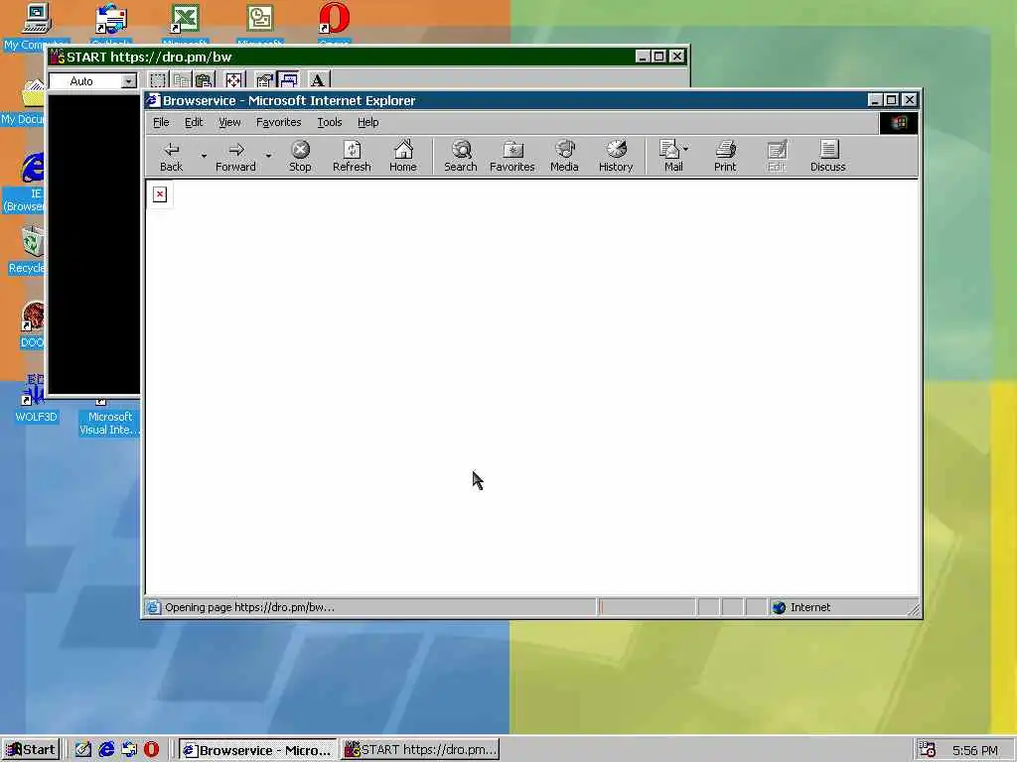Click the Mark selection icon in START window

pos(158,80)
